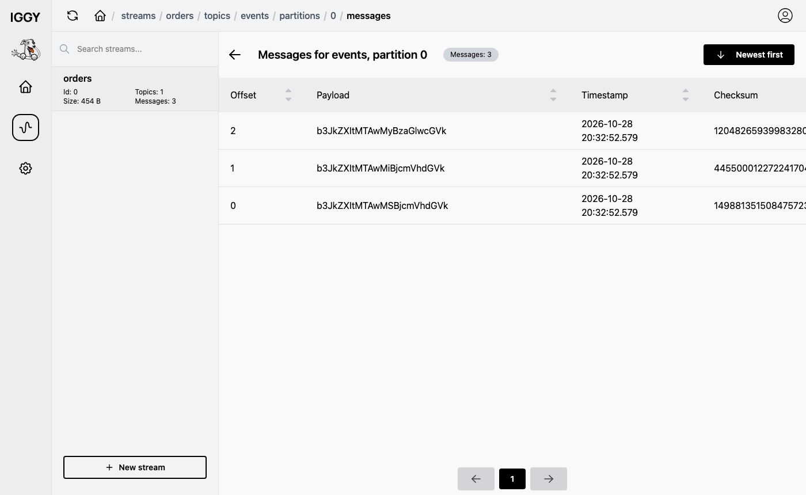
Task: Create a new stream
Action: pos(135,467)
